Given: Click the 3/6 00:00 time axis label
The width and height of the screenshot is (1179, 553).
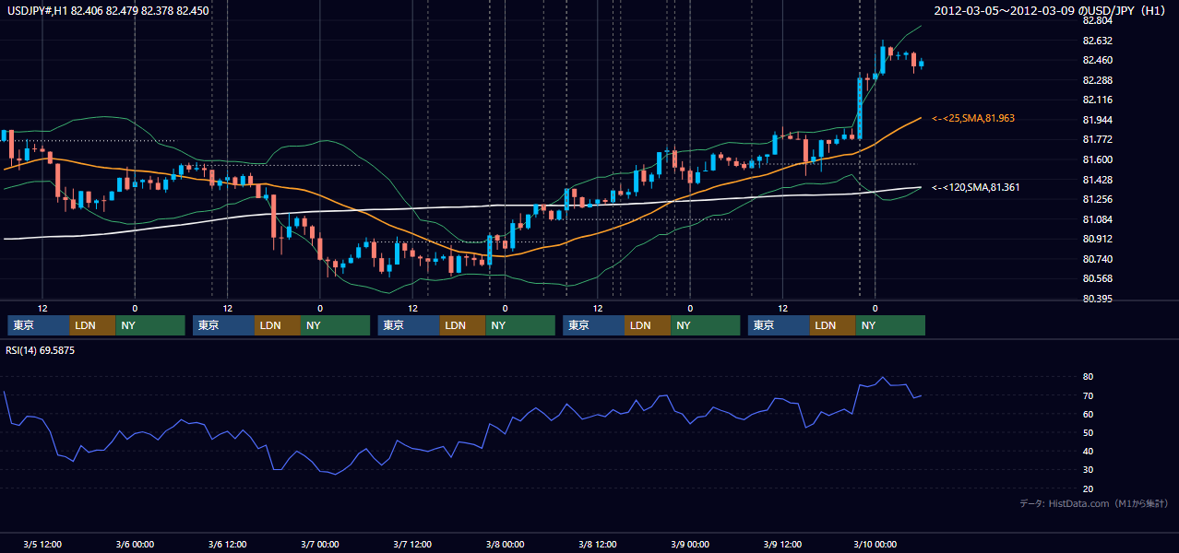Looking at the screenshot, I should 135,545.
